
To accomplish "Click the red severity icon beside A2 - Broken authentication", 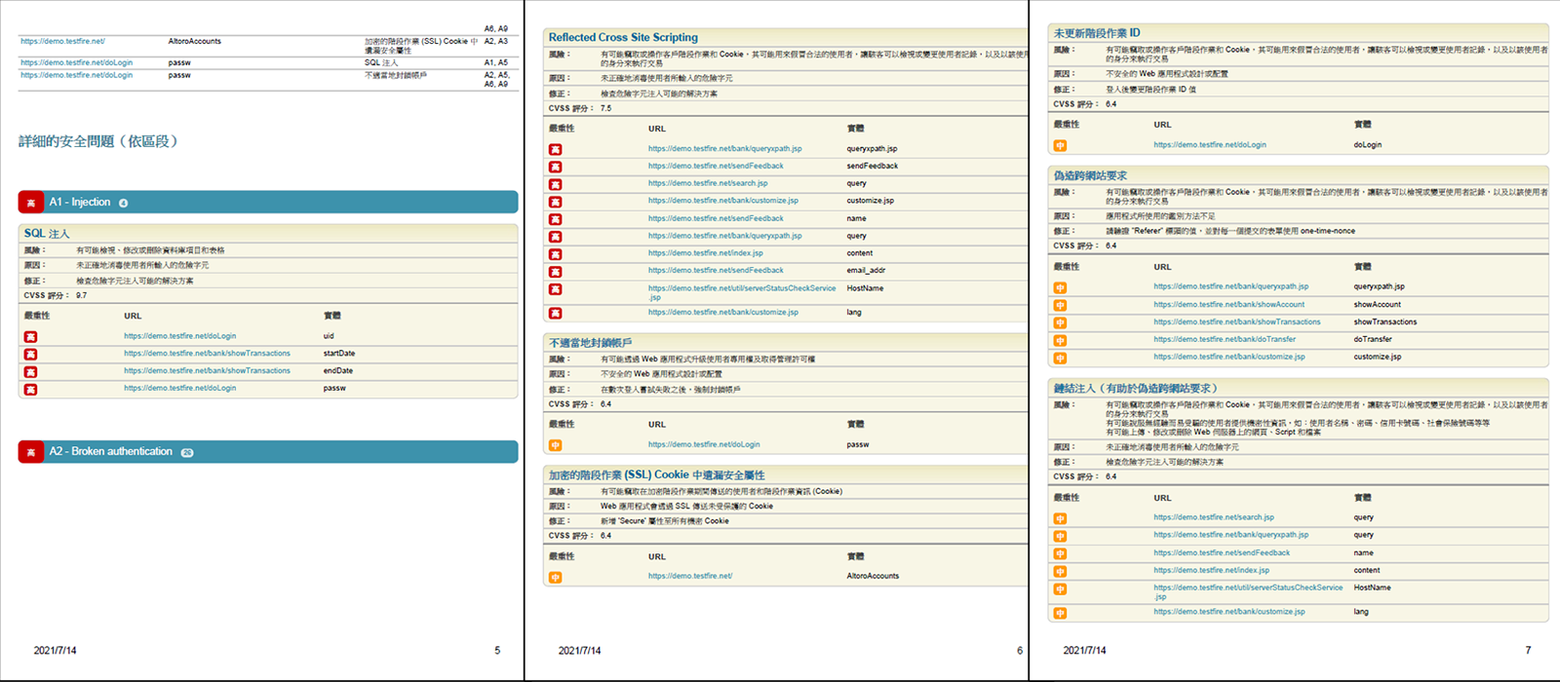I will coord(31,452).
